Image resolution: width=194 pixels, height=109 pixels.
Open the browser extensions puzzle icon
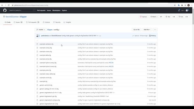click(182, 5)
